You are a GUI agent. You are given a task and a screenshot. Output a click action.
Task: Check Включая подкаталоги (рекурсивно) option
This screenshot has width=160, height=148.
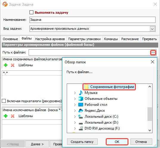click(4, 101)
